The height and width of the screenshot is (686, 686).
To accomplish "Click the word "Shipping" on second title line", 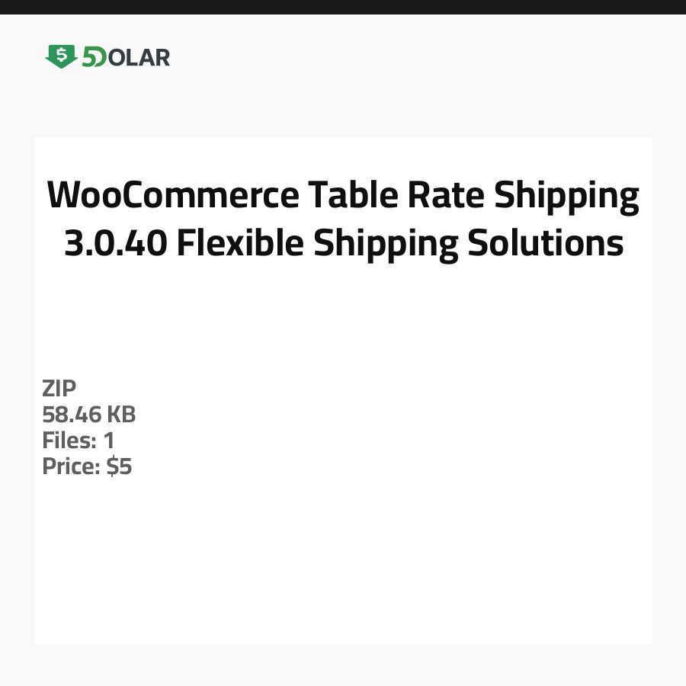I will [386, 243].
